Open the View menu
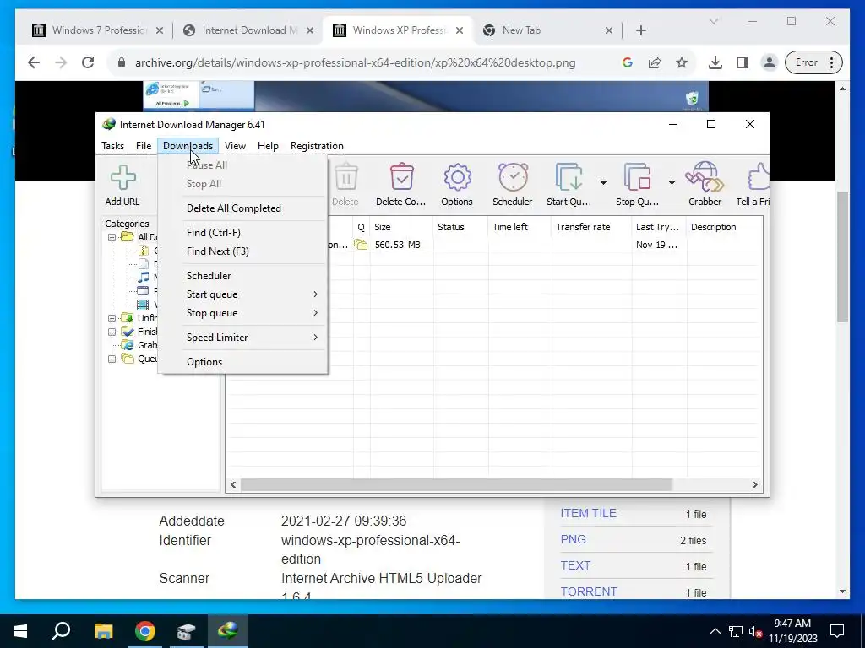 point(235,145)
